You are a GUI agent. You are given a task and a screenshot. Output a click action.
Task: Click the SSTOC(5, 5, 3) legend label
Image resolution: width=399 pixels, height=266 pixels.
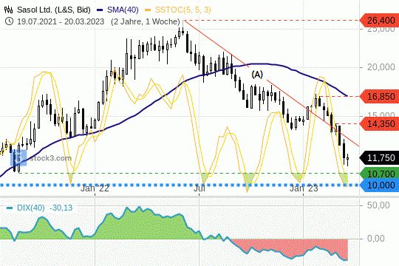pos(183,10)
